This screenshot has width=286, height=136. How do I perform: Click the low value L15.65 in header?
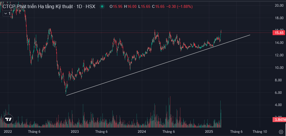144,7
